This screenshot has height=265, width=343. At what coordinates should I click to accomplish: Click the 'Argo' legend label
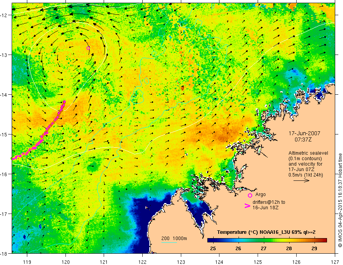pyautogui.click(x=260, y=194)
